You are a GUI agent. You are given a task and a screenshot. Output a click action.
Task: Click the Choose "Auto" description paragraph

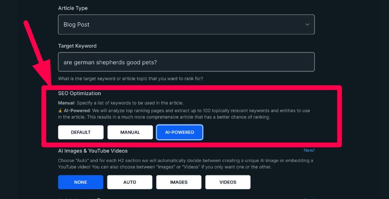[185, 164]
